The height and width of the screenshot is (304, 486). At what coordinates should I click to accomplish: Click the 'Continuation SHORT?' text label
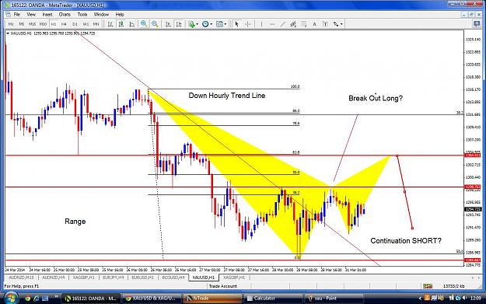(406, 241)
